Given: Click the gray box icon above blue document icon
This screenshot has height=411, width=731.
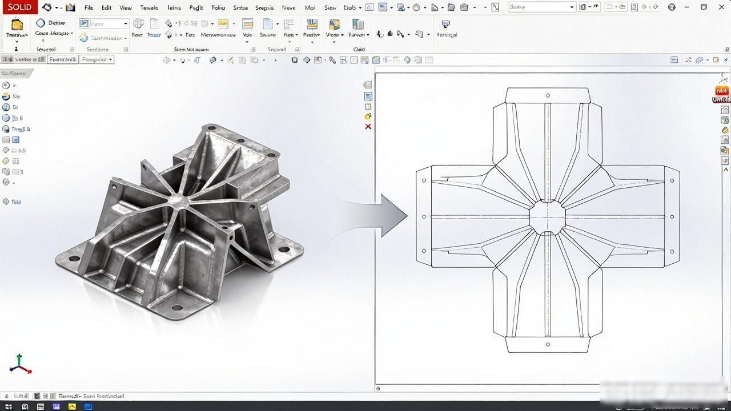Looking at the screenshot, I should point(368,84).
